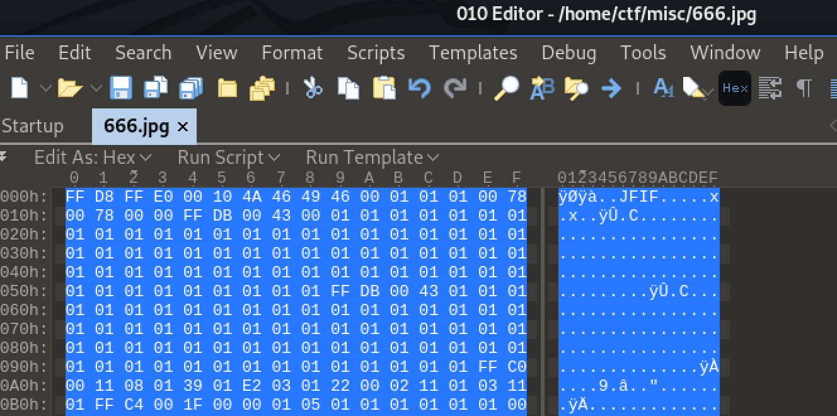Undo the last edit
Screen dimensions: 837x416
419,88
